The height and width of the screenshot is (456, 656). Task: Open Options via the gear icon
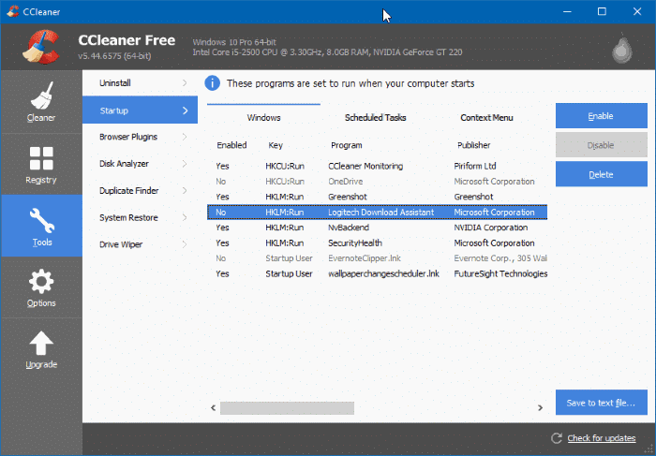click(x=41, y=281)
